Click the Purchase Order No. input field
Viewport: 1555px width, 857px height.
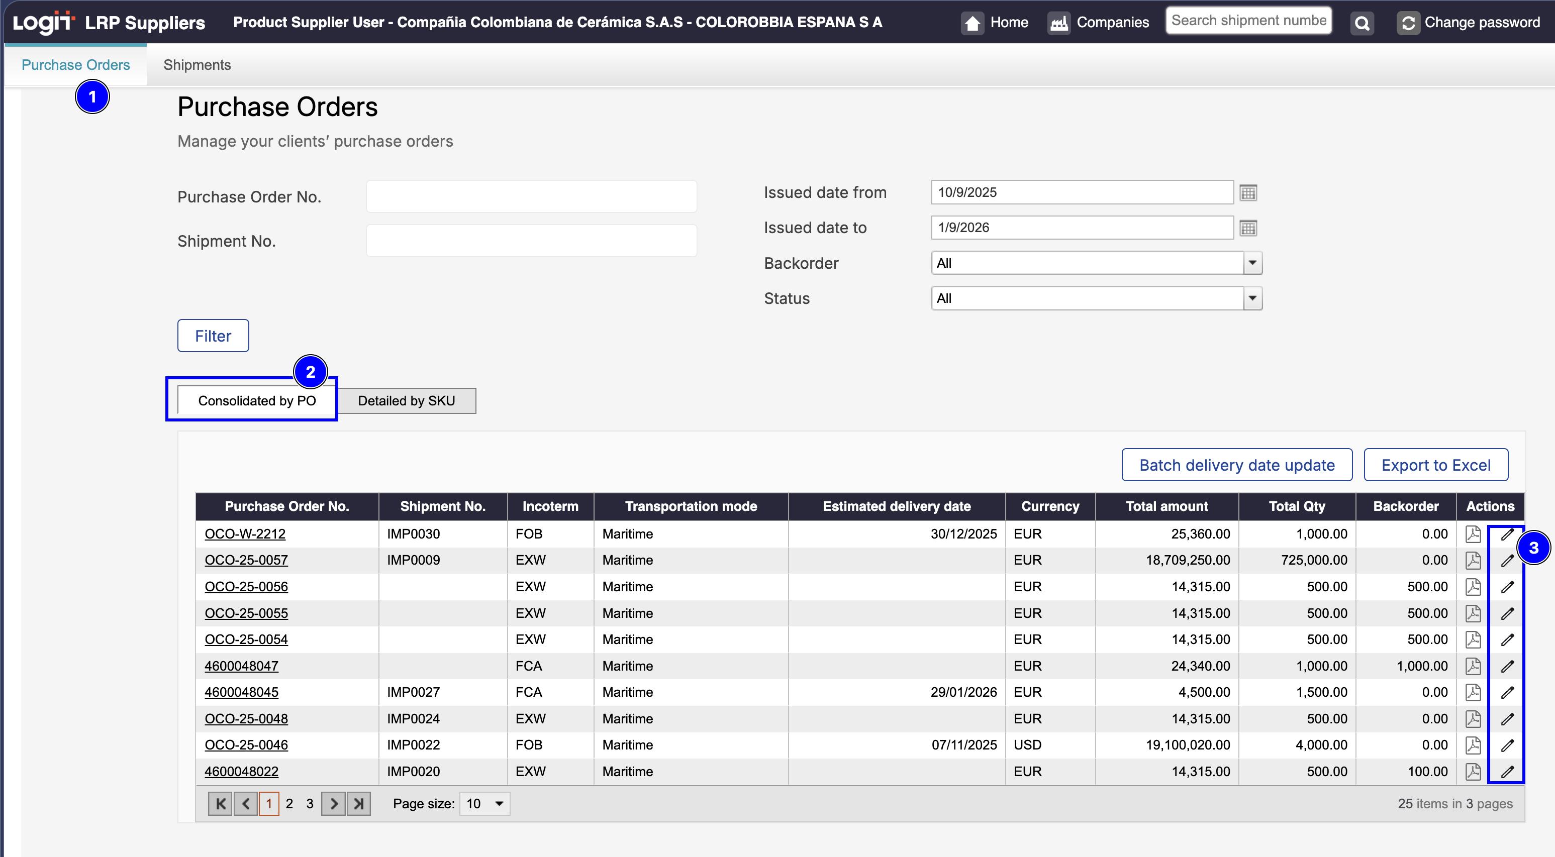(x=531, y=197)
